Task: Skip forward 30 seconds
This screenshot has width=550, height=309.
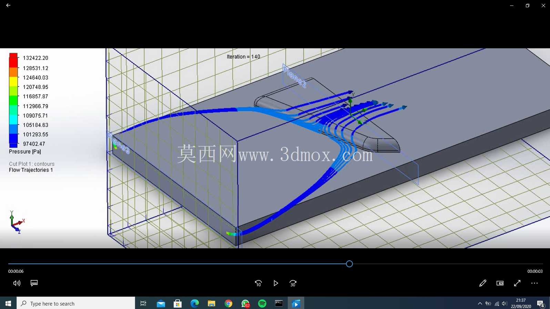Action: point(293,283)
